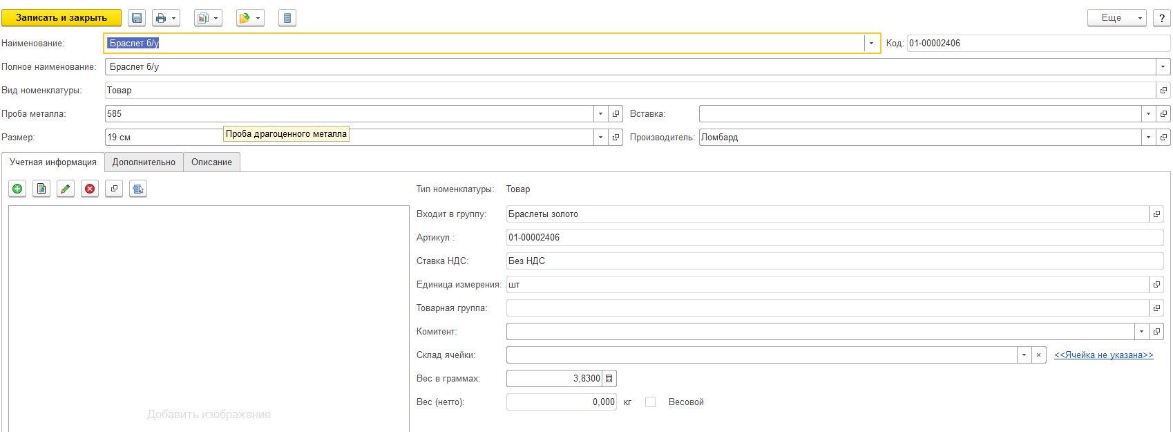The height and width of the screenshot is (432, 1173).
Task: Open the Комитент dropdown arrow
Action: [x=1141, y=332]
